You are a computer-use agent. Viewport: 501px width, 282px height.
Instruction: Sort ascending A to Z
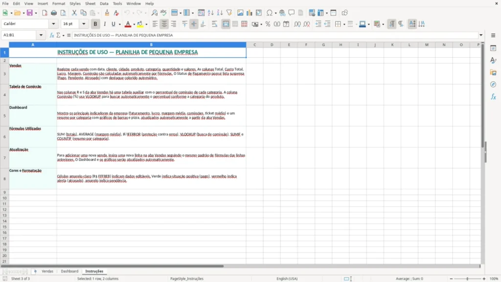pos(210,13)
